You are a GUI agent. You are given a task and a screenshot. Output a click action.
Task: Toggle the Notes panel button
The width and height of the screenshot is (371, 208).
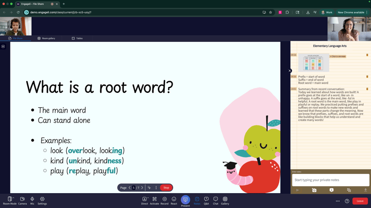197,199
